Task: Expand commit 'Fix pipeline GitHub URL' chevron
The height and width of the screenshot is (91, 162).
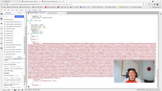Action: tap(22, 78)
